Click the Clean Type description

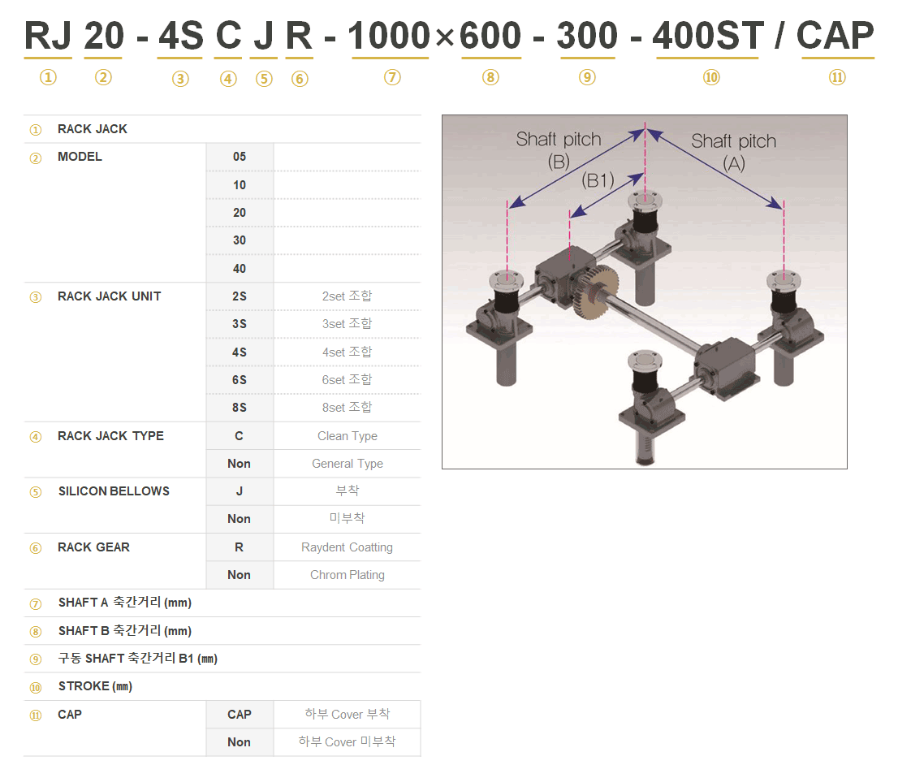click(347, 436)
